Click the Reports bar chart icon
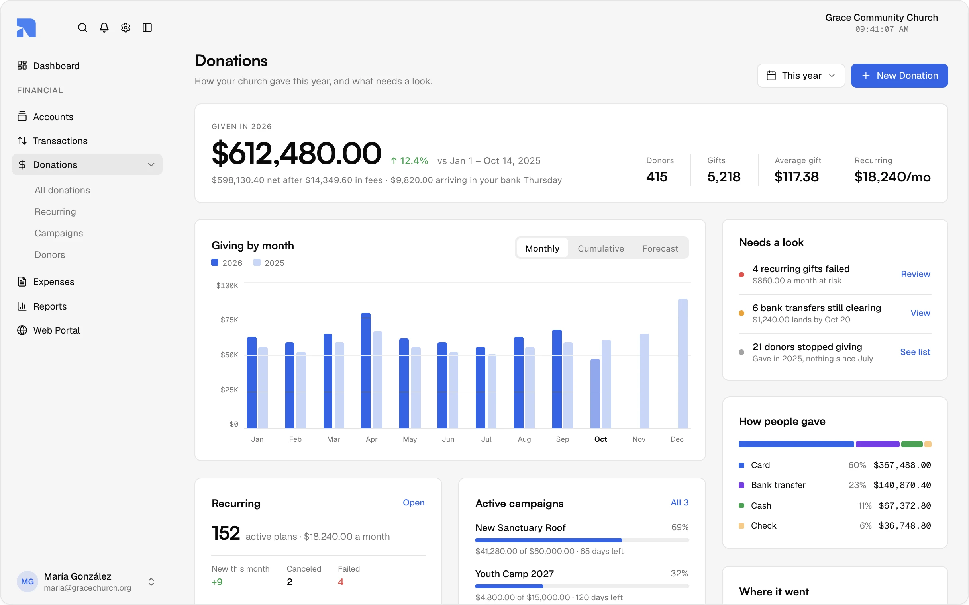The height and width of the screenshot is (605, 969). [x=22, y=306]
